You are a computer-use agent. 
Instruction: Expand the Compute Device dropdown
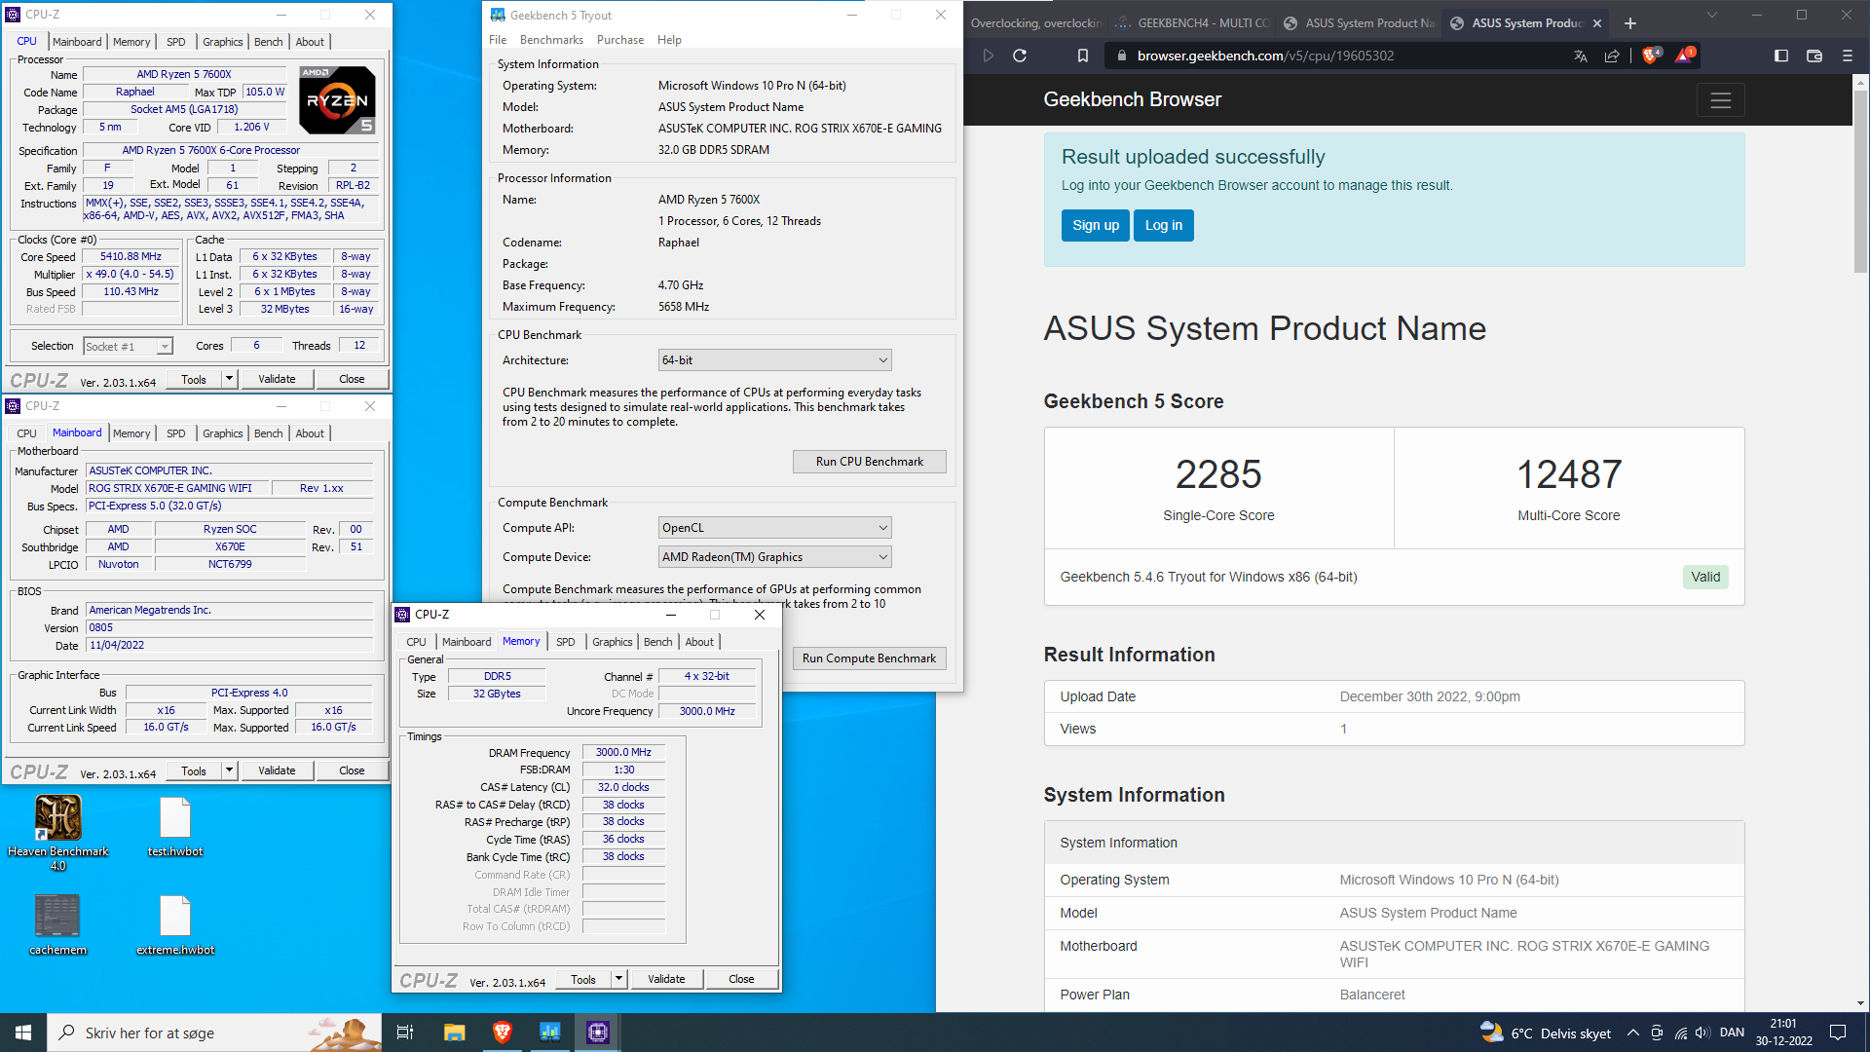[x=775, y=557]
